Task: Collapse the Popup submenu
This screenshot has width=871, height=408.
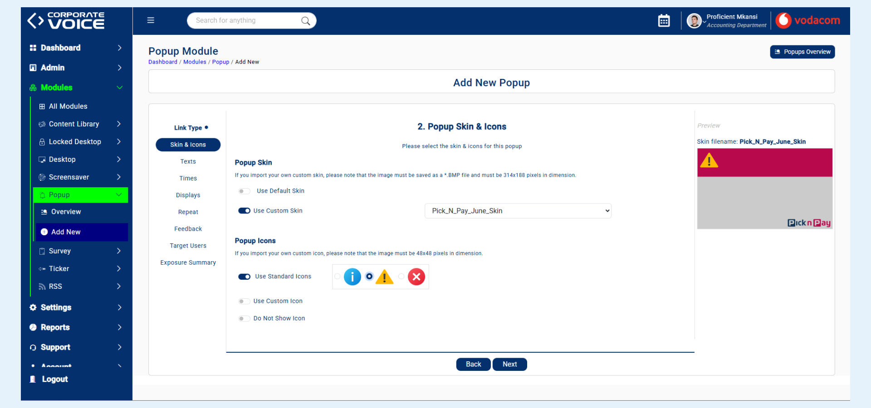Action: pyautogui.click(x=119, y=194)
